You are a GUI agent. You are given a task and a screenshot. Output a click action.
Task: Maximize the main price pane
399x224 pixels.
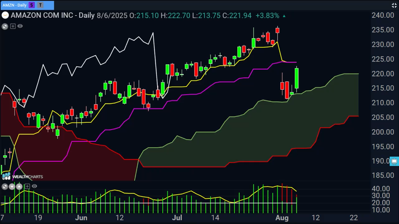click(x=5, y=26)
